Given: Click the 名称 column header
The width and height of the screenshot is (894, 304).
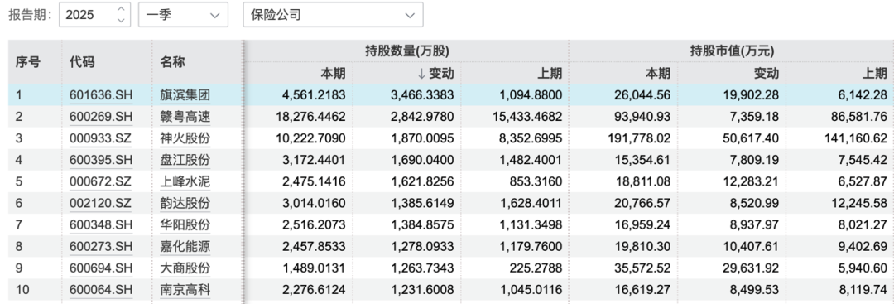Looking at the screenshot, I should 172,62.
